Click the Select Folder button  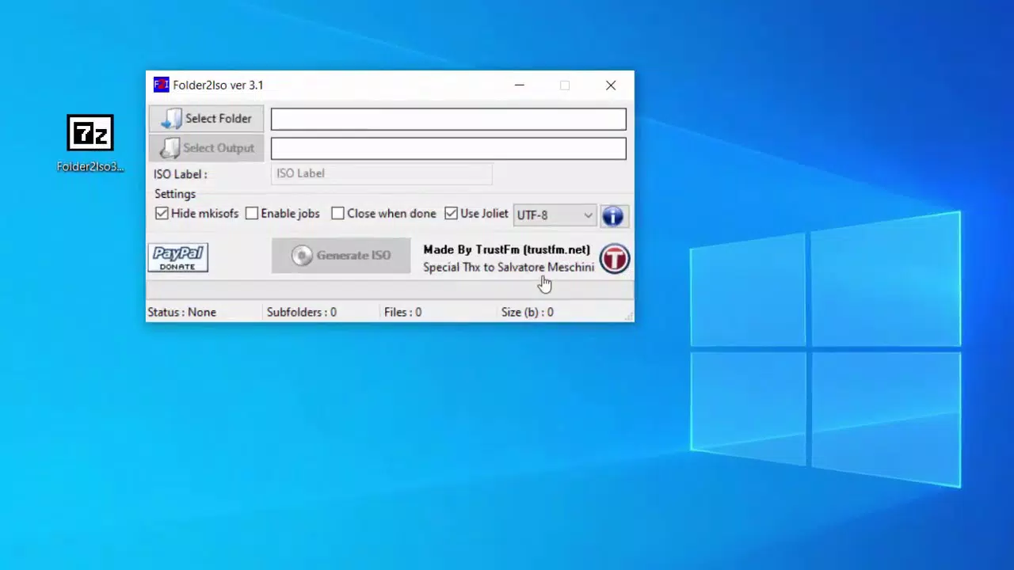(x=206, y=119)
